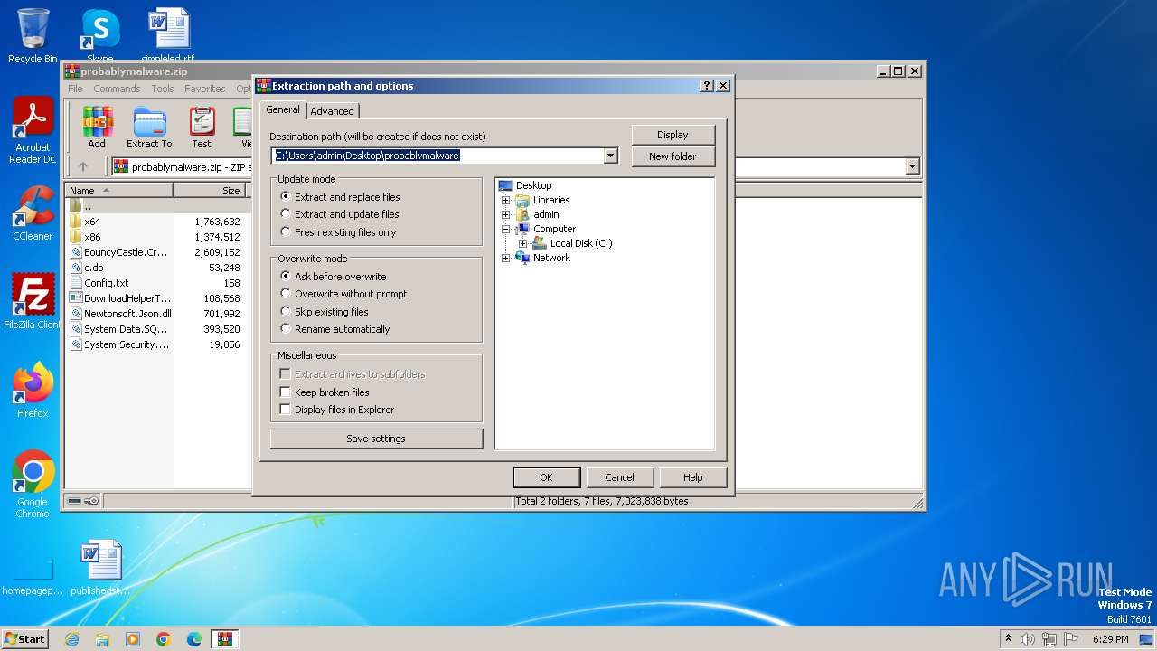
Task: Click the Test toolbar icon
Action: click(202, 127)
